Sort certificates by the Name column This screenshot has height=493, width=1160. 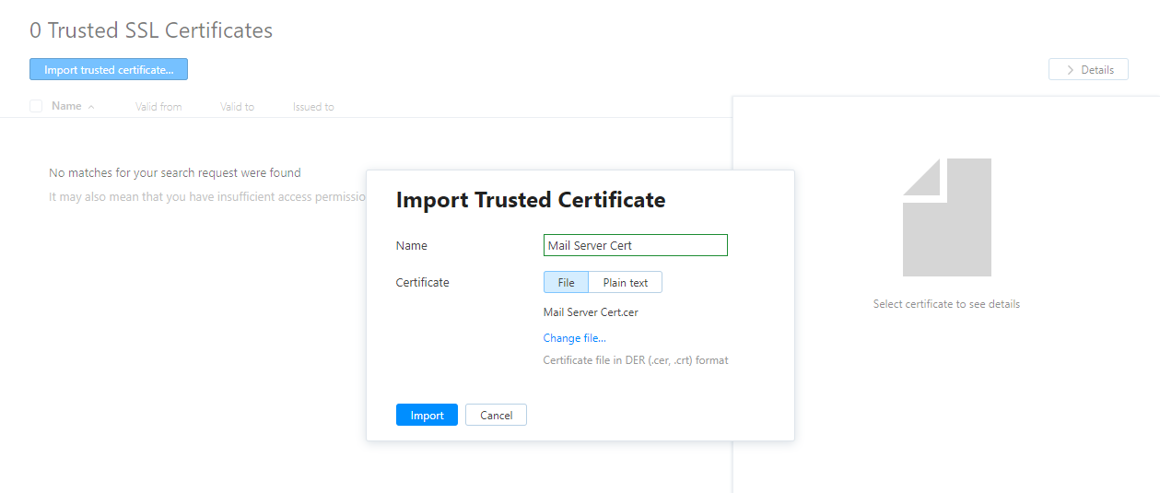[x=66, y=106]
